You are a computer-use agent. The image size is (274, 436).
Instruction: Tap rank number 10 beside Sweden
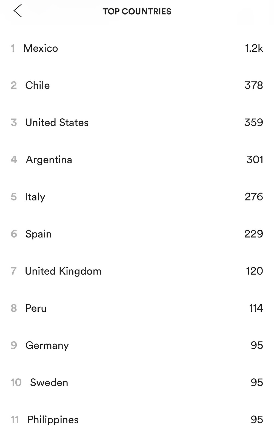tap(16, 382)
